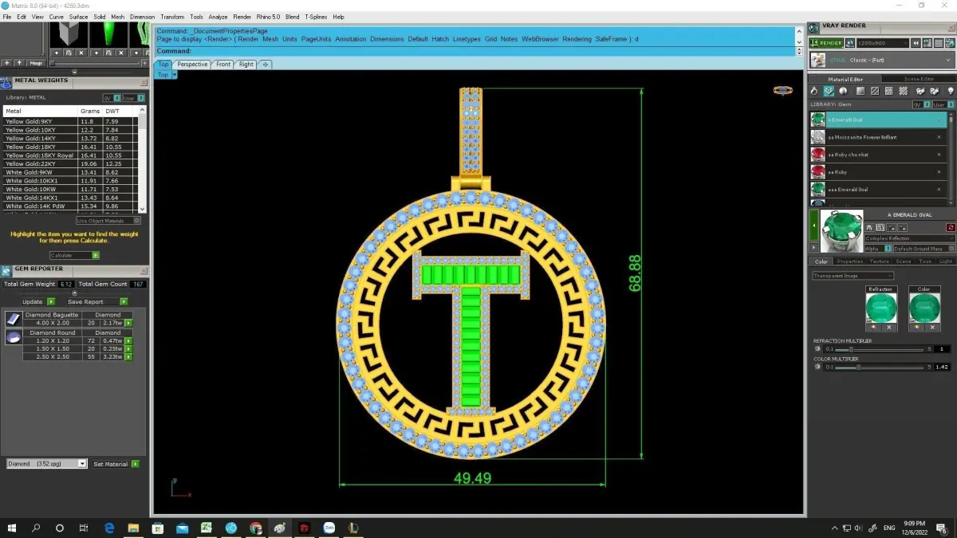Image resolution: width=957 pixels, height=538 pixels.
Task: Select the gem material library icon
Action: (829, 91)
